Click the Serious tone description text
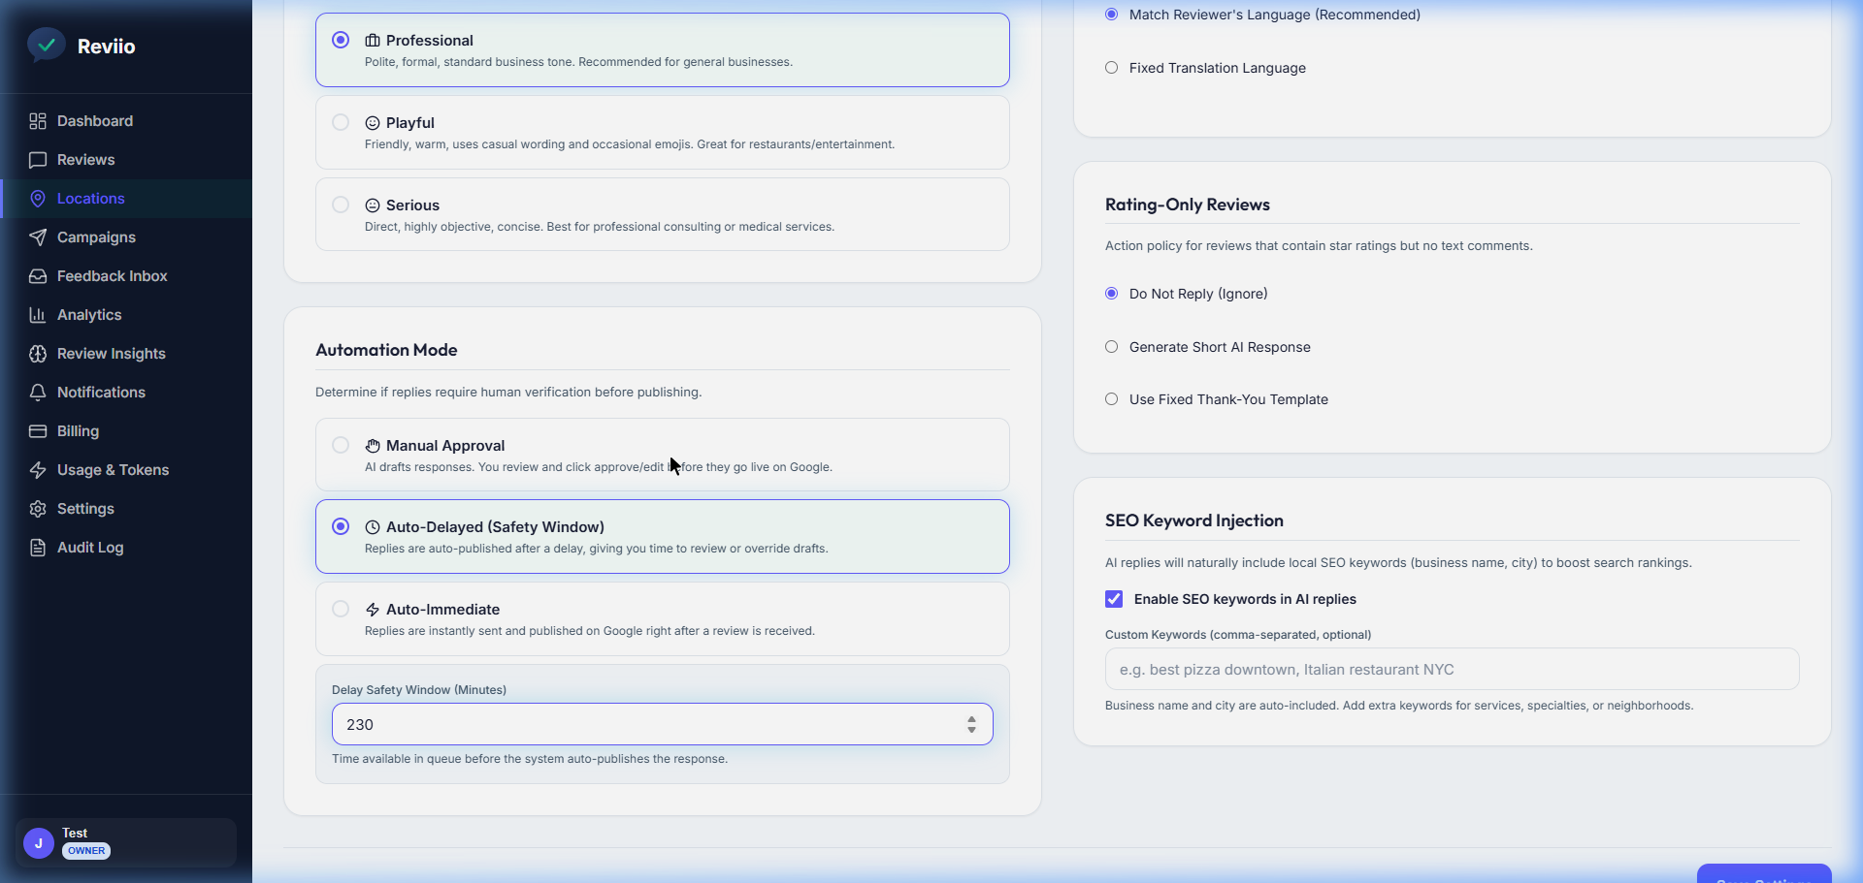Image resolution: width=1863 pixels, height=883 pixels. tap(599, 227)
